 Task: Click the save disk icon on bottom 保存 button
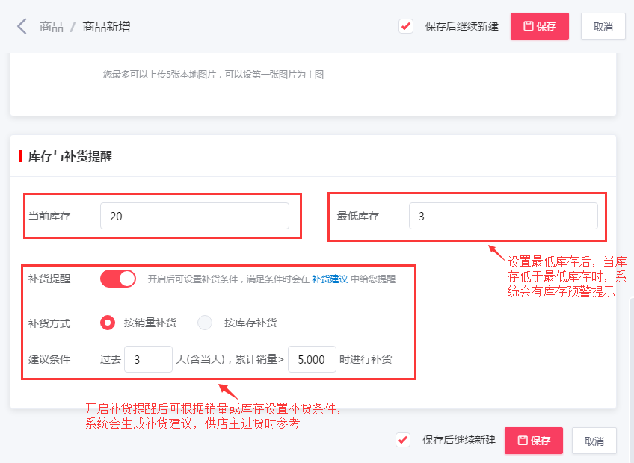pyautogui.click(x=521, y=441)
